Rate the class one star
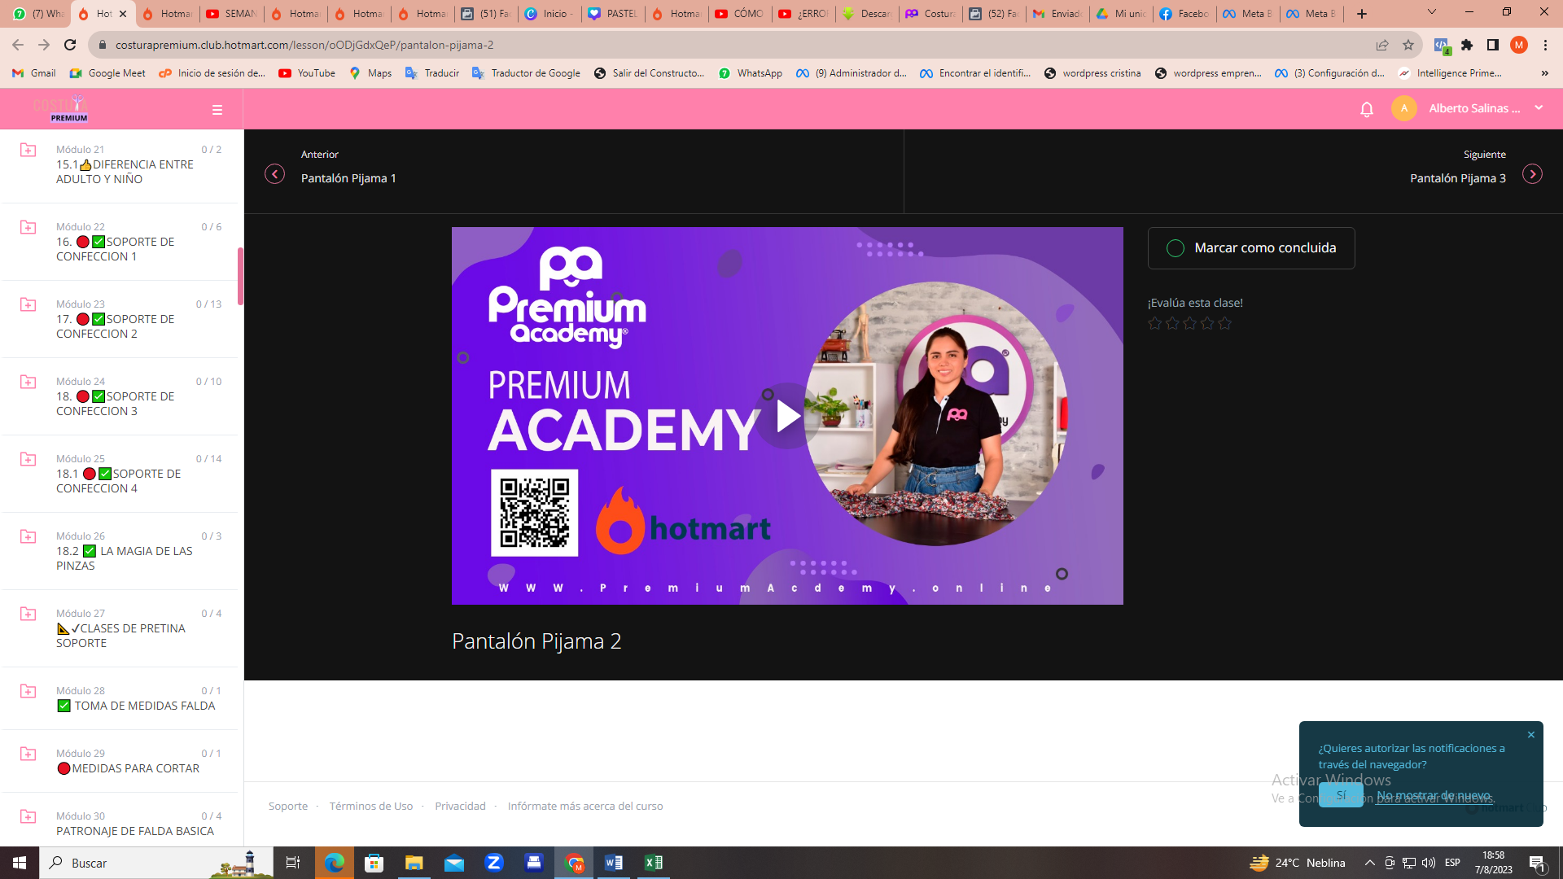Viewport: 1563px width, 879px height. click(1154, 324)
